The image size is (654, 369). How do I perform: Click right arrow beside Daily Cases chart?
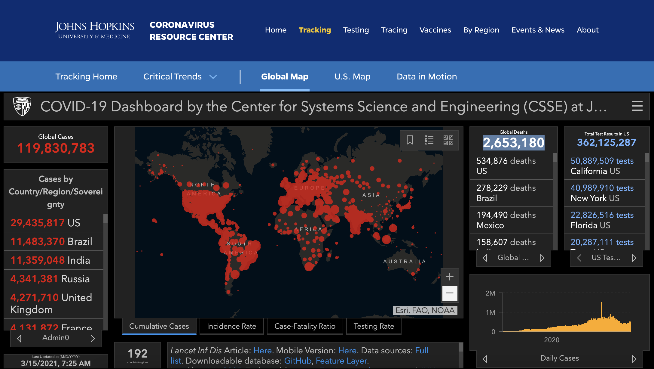coord(634,359)
